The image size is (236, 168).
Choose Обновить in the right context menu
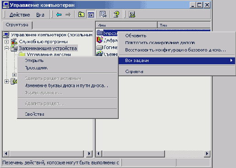pos(177,36)
